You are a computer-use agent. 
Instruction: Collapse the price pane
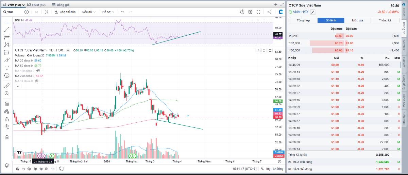click(x=264, y=50)
